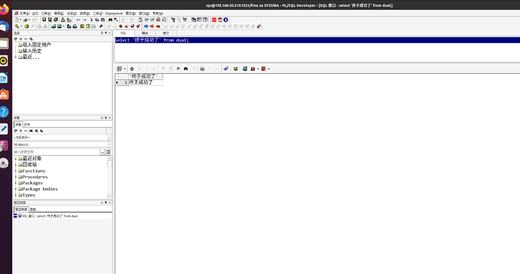The height and width of the screenshot is (274, 520).
Task: Click the ellipsis button beside search field
Action: [102, 152]
